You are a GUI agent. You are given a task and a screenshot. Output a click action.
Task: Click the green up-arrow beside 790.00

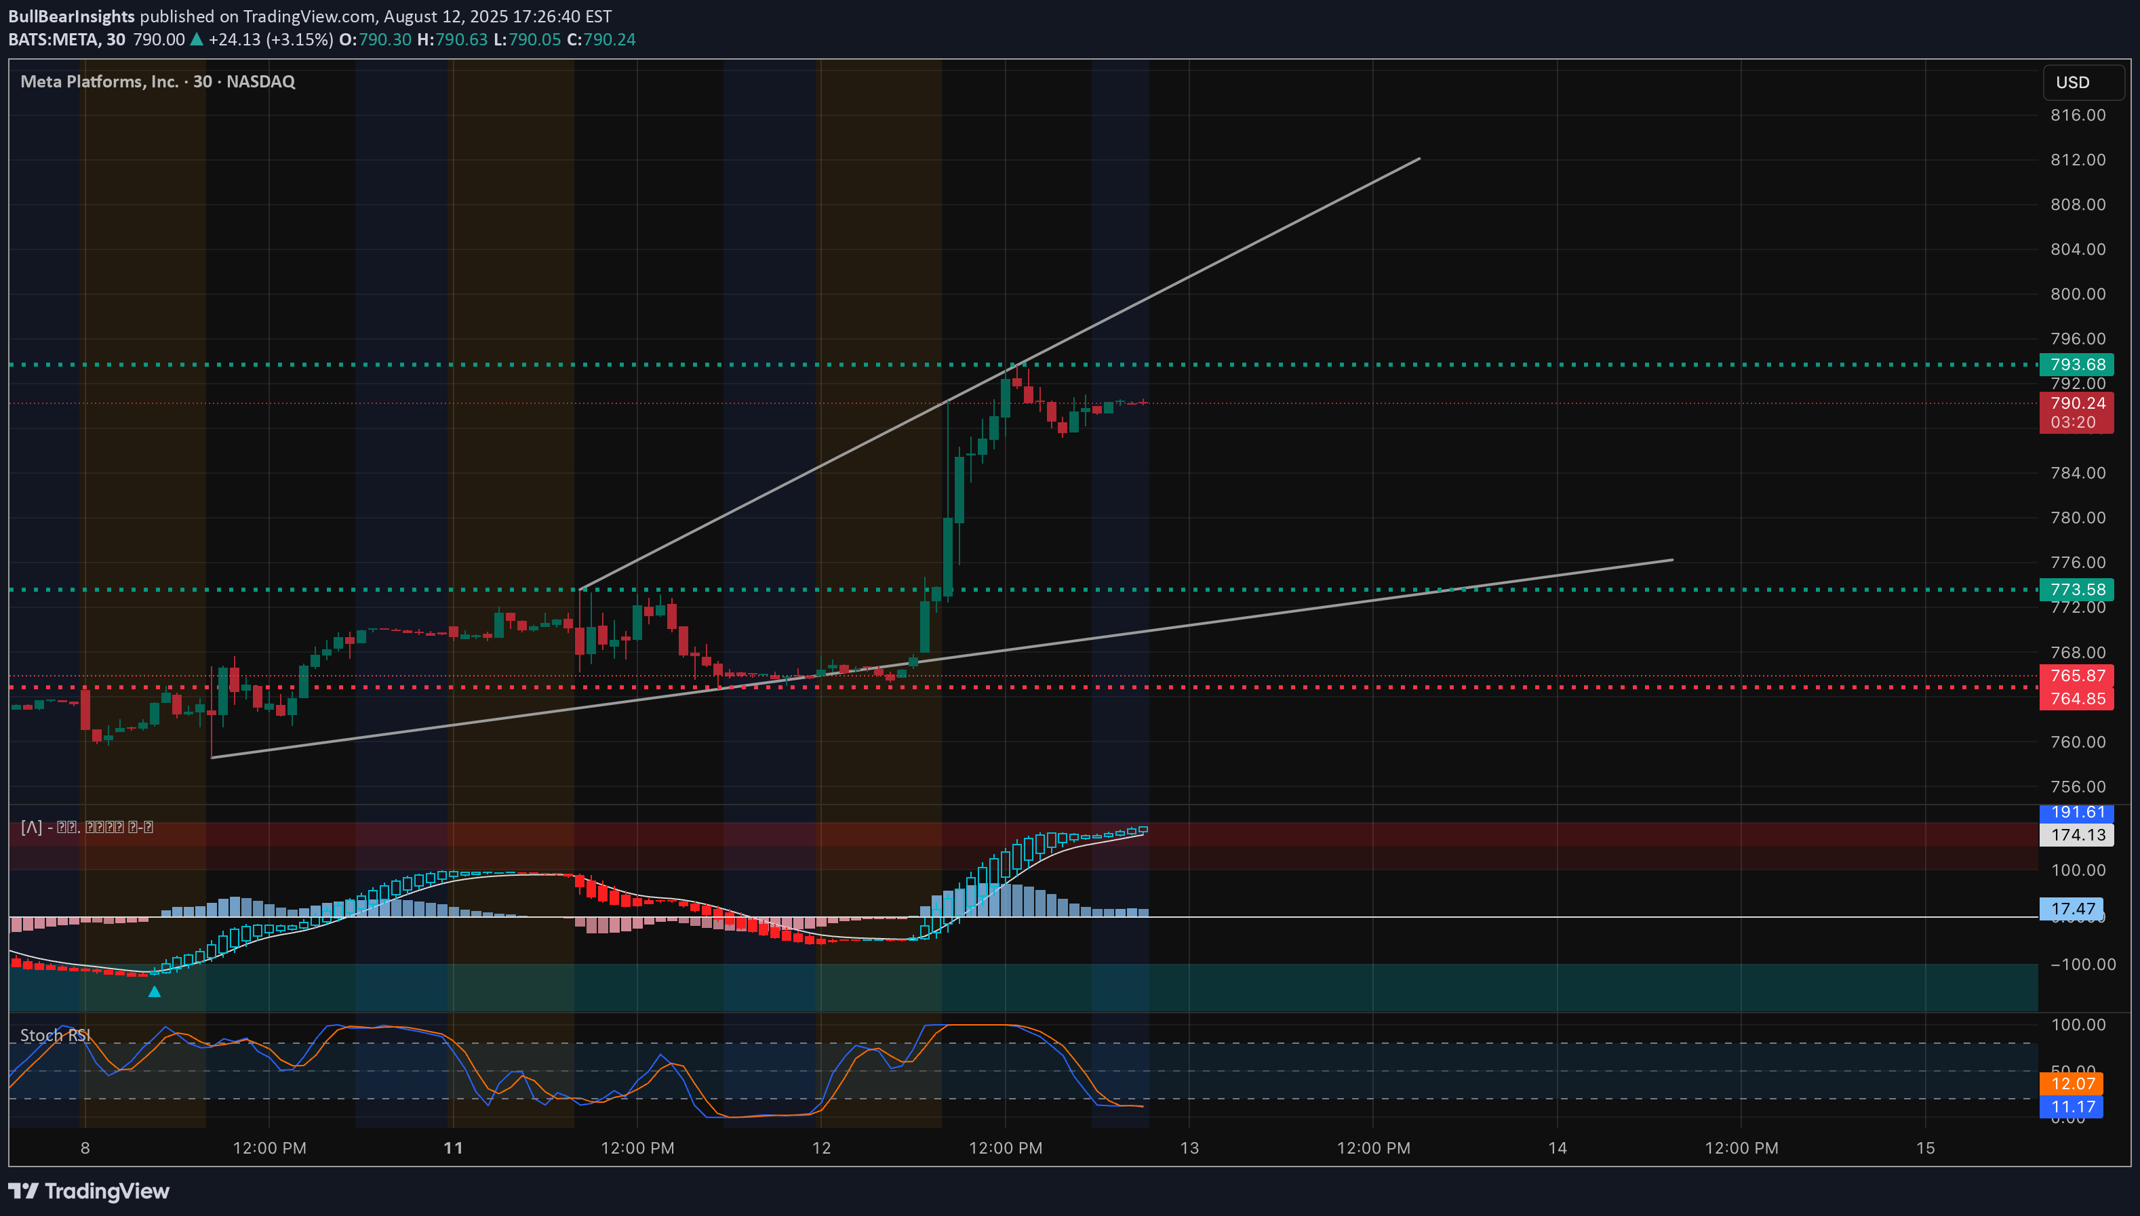tap(197, 39)
